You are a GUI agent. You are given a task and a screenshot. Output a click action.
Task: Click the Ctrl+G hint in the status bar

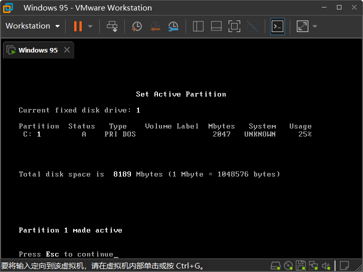[188, 266]
